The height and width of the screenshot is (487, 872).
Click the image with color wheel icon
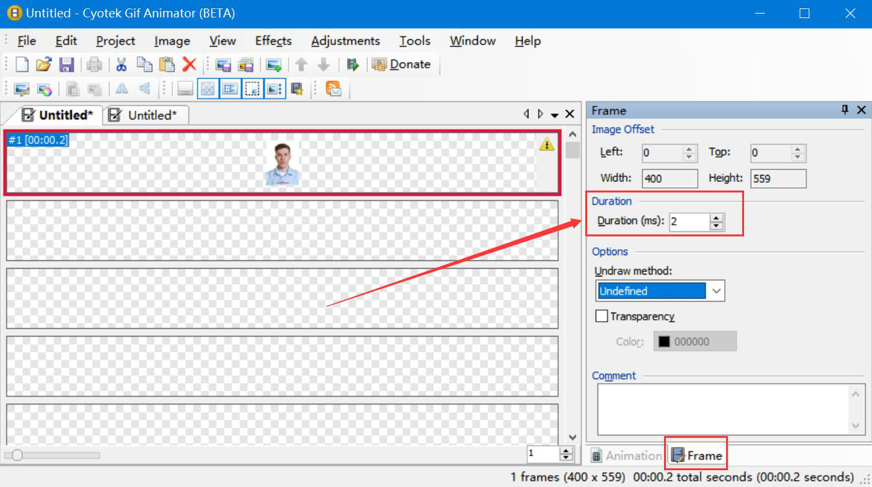(x=44, y=89)
